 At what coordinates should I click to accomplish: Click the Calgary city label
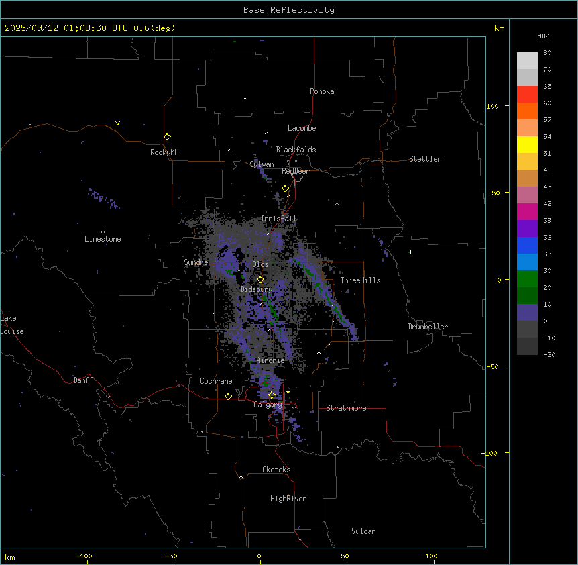pos(268,405)
